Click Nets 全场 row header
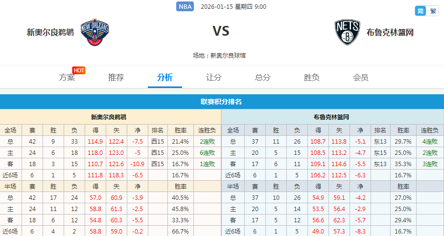Image resolution: width=444 pixels, height=236 pixels. point(233,130)
